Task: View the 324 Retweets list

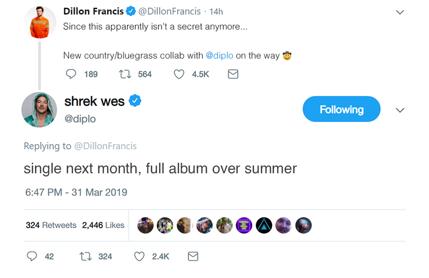Action: [x=51, y=225]
